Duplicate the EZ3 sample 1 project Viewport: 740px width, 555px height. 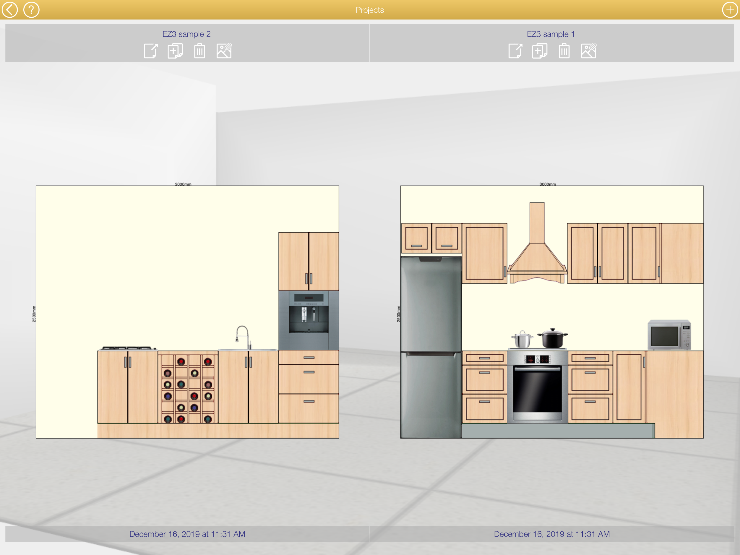point(540,51)
